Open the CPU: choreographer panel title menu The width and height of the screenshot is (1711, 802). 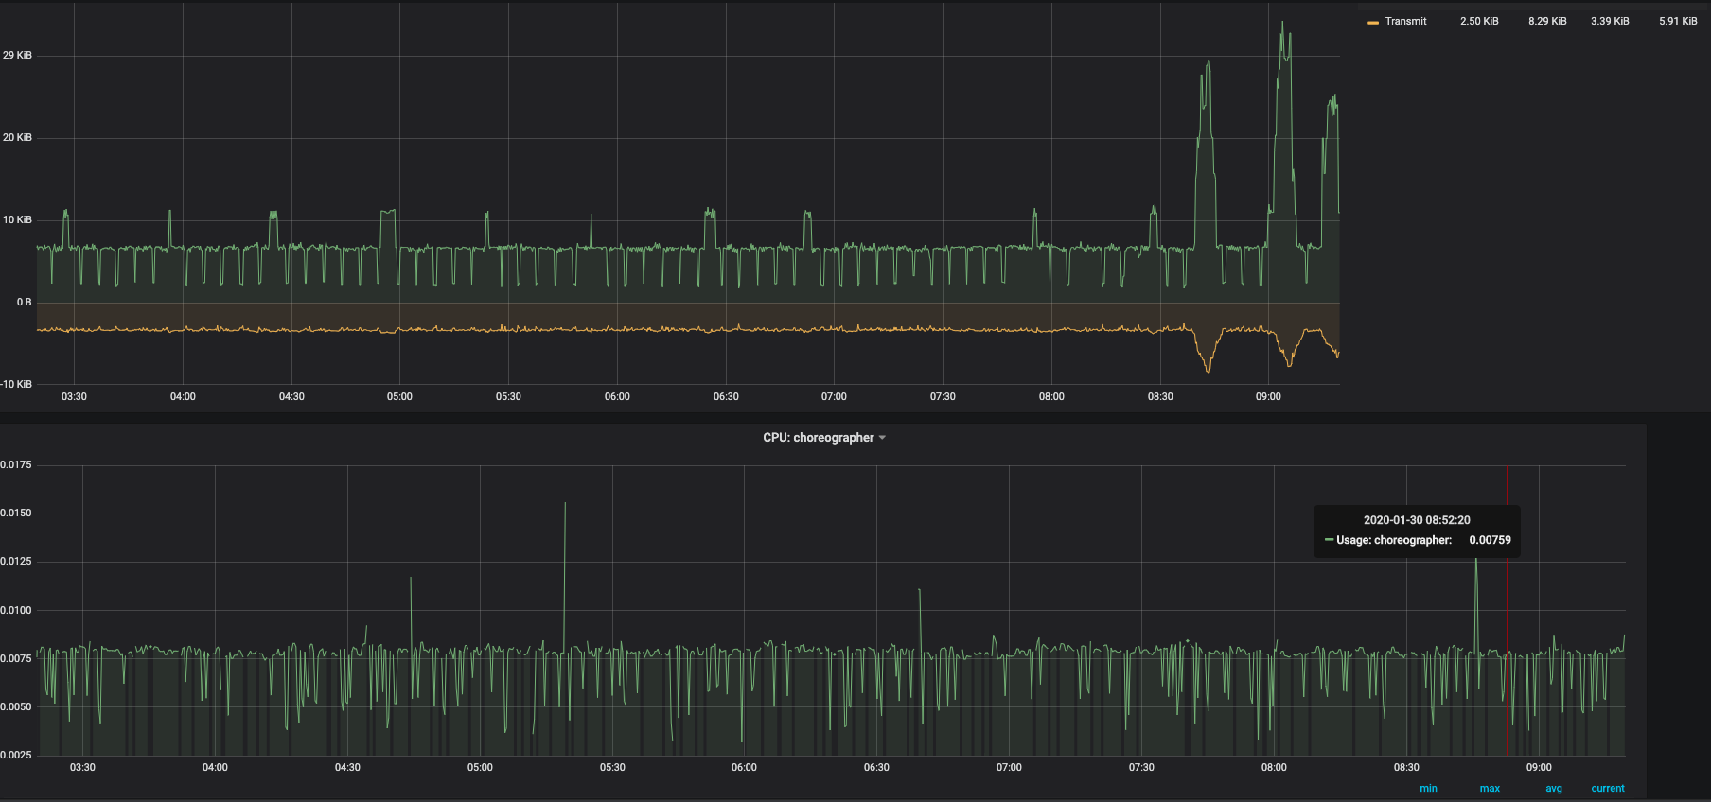point(819,438)
